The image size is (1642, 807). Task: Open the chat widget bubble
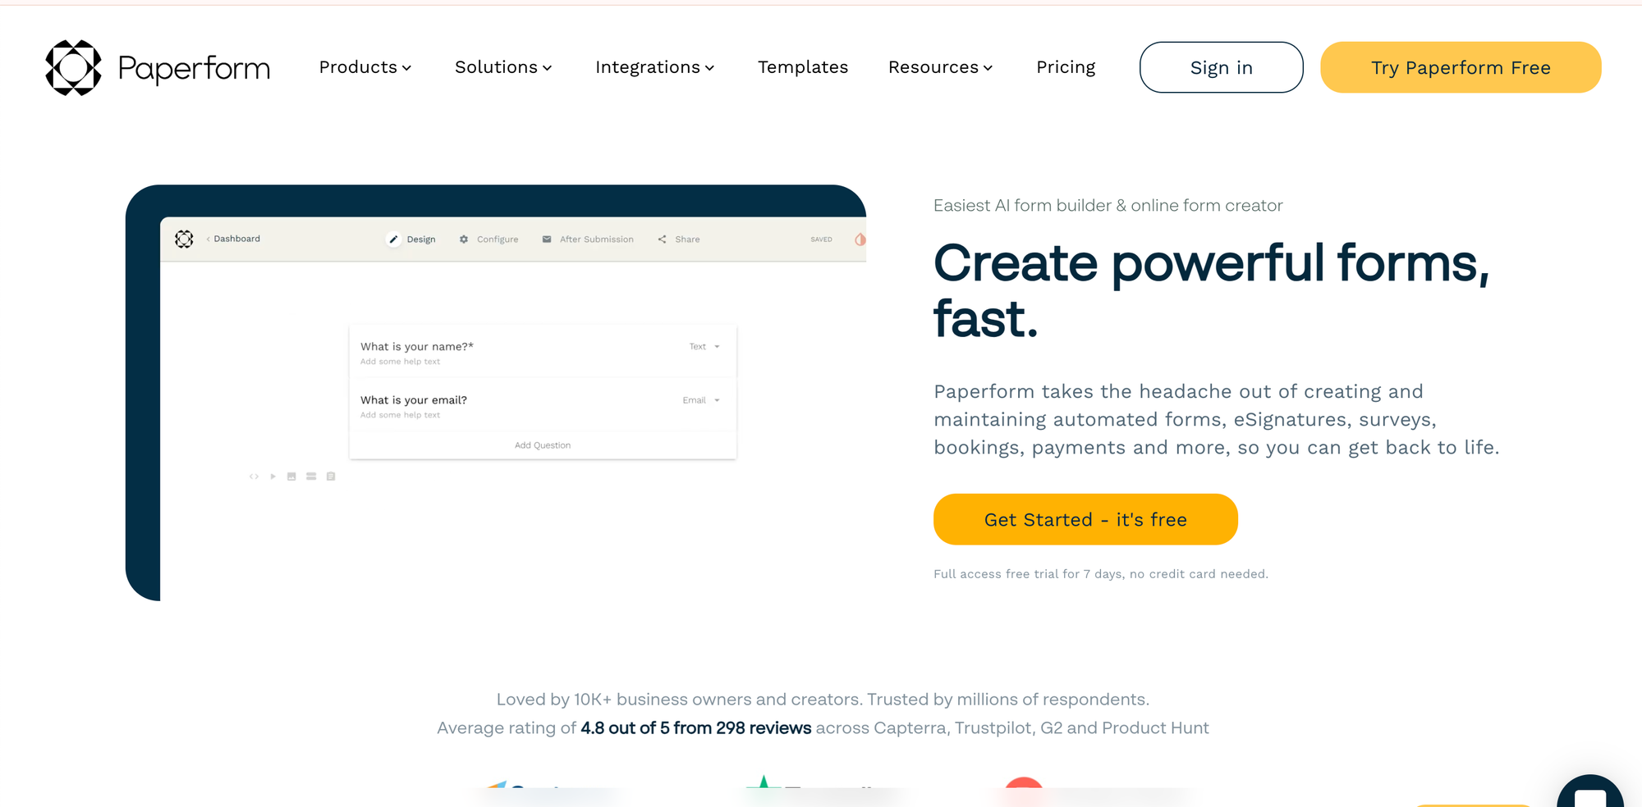click(x=1589, y=794)
